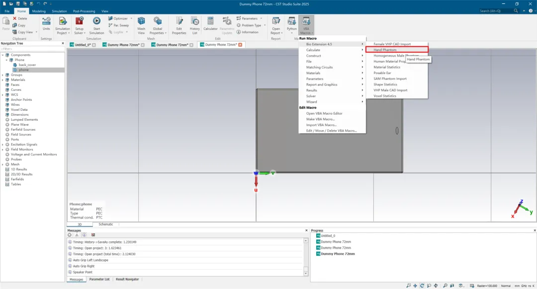The width and height of the screenshot is (537, 289).
Task: Click the VBA Macros ribbon button
Action: tap(306, 26)
